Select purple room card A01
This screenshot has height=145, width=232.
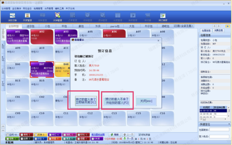click(18, 37)
